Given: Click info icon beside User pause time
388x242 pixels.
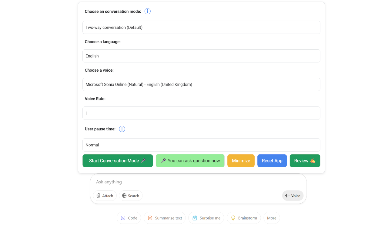Looking at the screenshot, I should [x=122, y=129].
